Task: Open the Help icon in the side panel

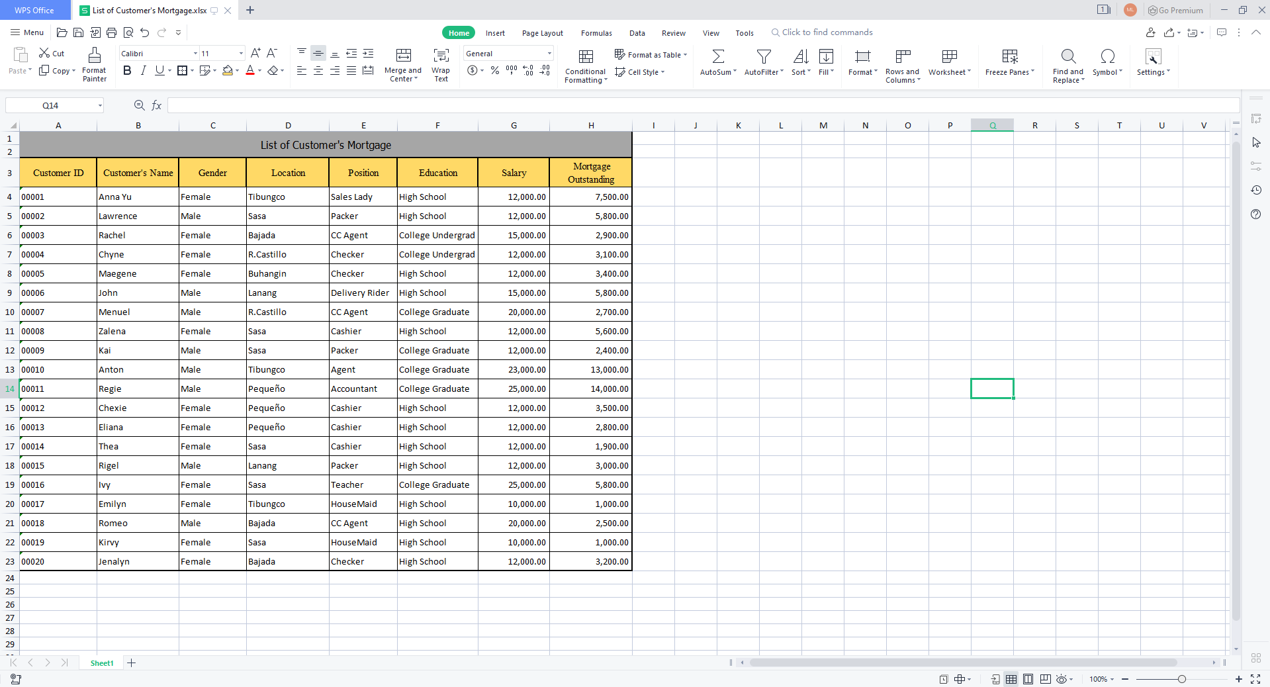Action: click(1256, 214)
